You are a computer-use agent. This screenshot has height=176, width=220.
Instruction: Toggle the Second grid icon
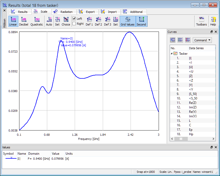coord(141,21)
